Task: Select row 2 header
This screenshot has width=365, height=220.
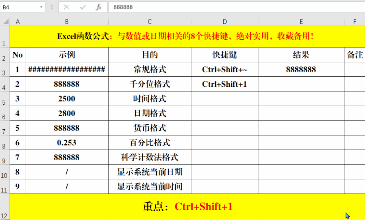Action: coord(5,55)
